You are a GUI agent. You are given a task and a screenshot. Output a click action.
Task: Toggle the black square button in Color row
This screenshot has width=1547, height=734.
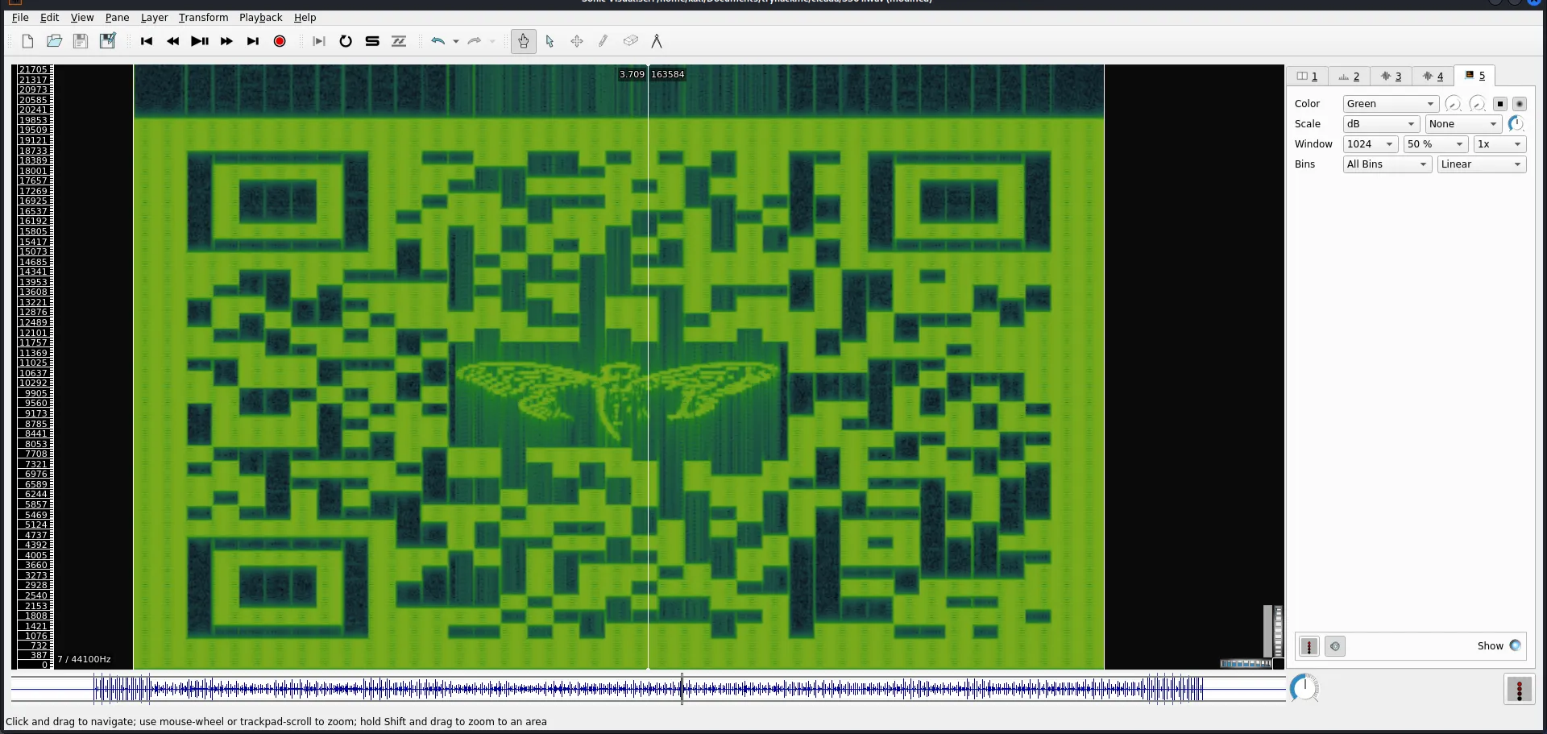coord(1500,104)
